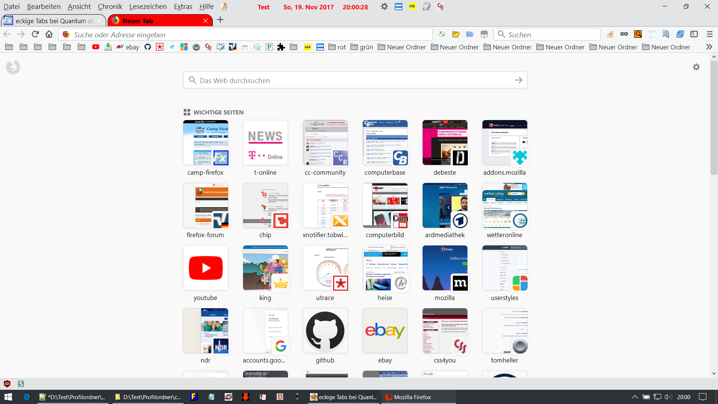718x404 pixels.
Task: Open the youtube top site tile
Action: tap(205, 268)
